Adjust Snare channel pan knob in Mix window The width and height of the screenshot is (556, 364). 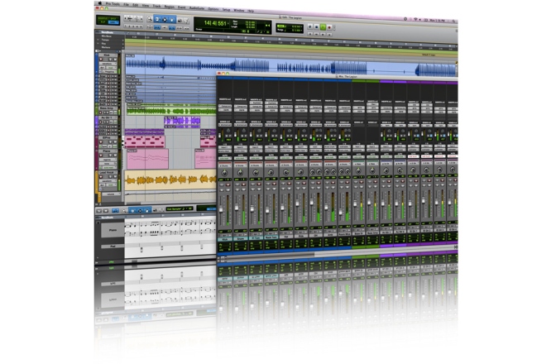coord(241,173)
